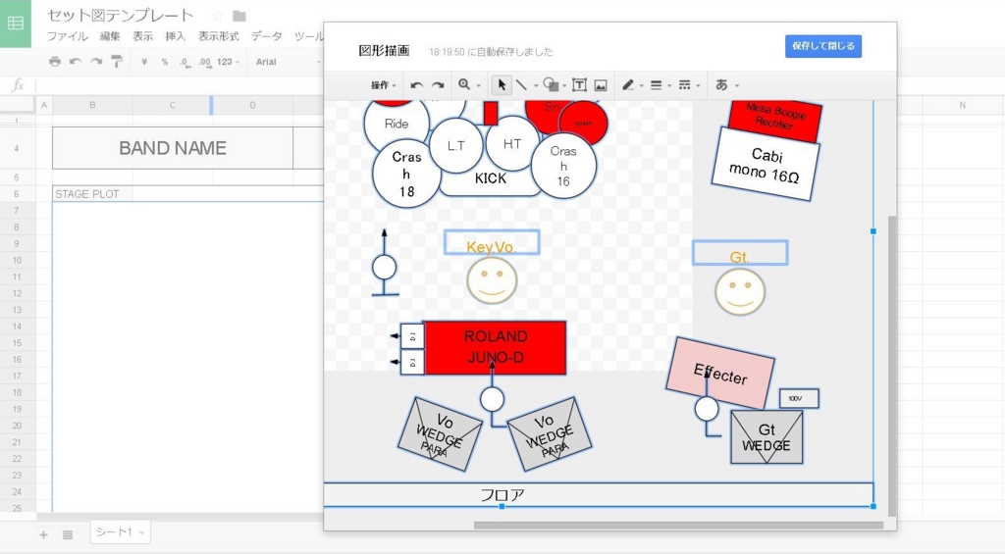The height and width of the screenshot is (554, 1005).
Task: Open the データ menu
Action: (267, 36)
